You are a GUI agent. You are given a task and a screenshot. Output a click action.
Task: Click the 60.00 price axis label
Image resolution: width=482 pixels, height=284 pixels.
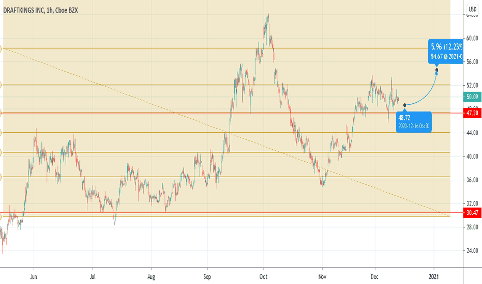(x=472, y=38)
